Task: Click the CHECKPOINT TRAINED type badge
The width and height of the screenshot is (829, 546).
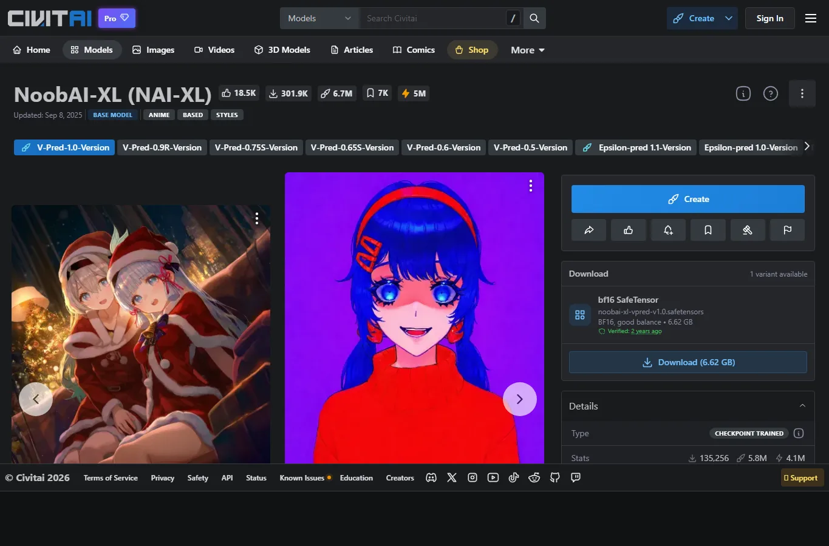Action: [x=749, y=433]
